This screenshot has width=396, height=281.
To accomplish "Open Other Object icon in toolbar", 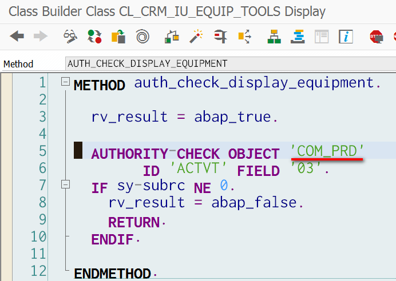I will coord(118,37).
